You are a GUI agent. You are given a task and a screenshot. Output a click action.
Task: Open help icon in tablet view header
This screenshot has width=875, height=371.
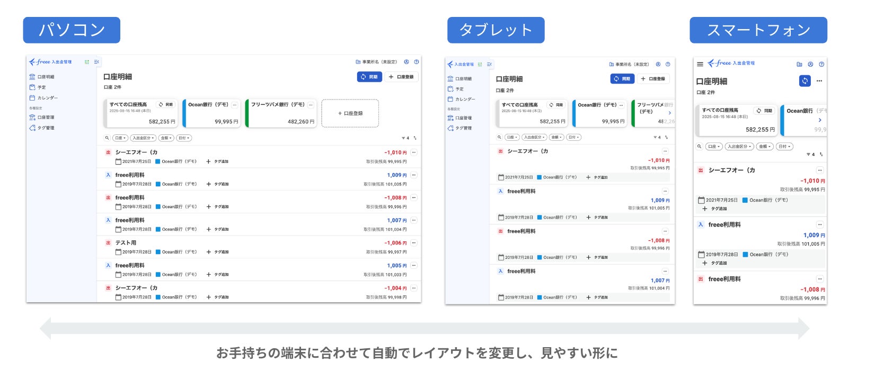tap(668, 65)
